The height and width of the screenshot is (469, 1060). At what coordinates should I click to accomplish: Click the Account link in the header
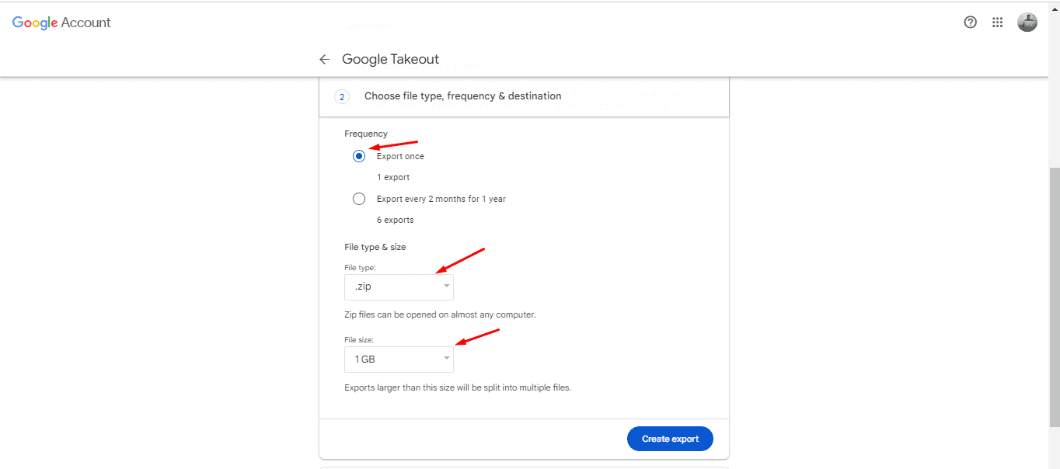coord(89,23)
